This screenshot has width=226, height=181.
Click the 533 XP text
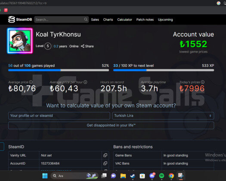click(x=208, y=66)
